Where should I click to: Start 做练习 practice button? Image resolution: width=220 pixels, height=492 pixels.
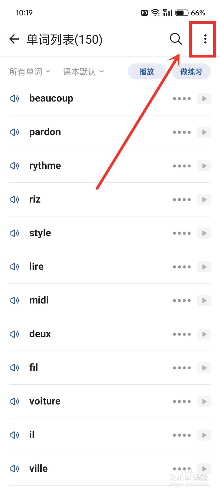(x=191, y=72)
